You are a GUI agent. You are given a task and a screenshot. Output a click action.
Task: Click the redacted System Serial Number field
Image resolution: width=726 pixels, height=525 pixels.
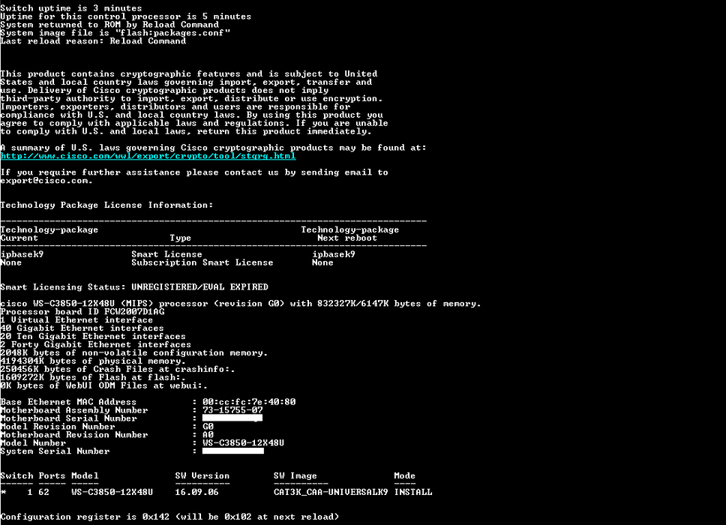click(x=232, y=451)
